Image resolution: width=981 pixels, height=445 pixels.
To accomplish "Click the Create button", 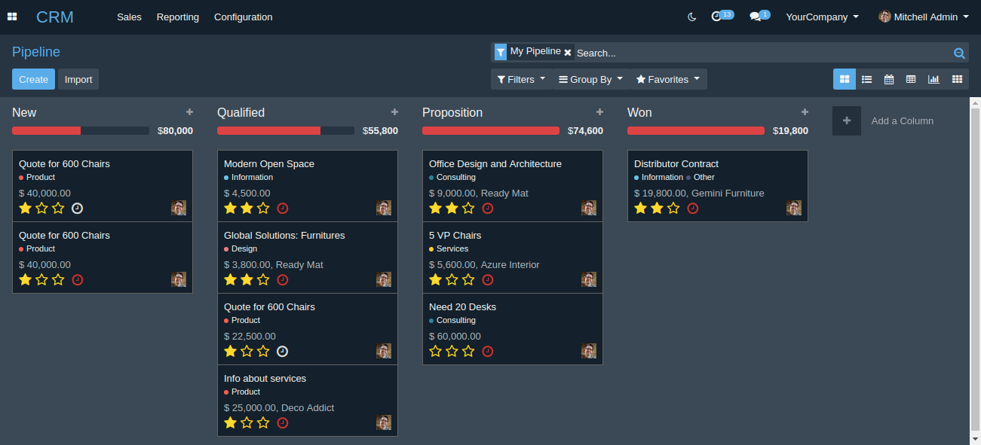I will tap(33, 79).
